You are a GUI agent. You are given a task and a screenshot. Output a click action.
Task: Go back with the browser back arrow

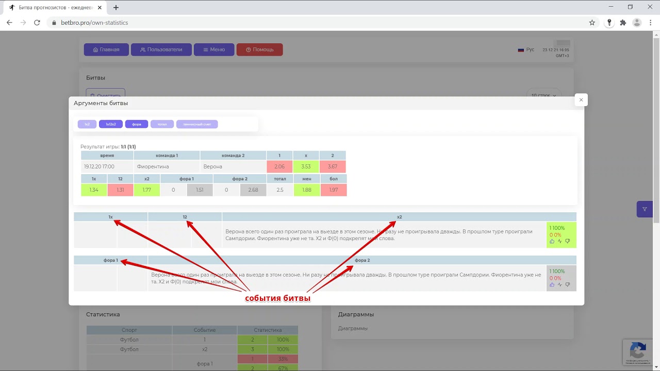click(9, 23)
